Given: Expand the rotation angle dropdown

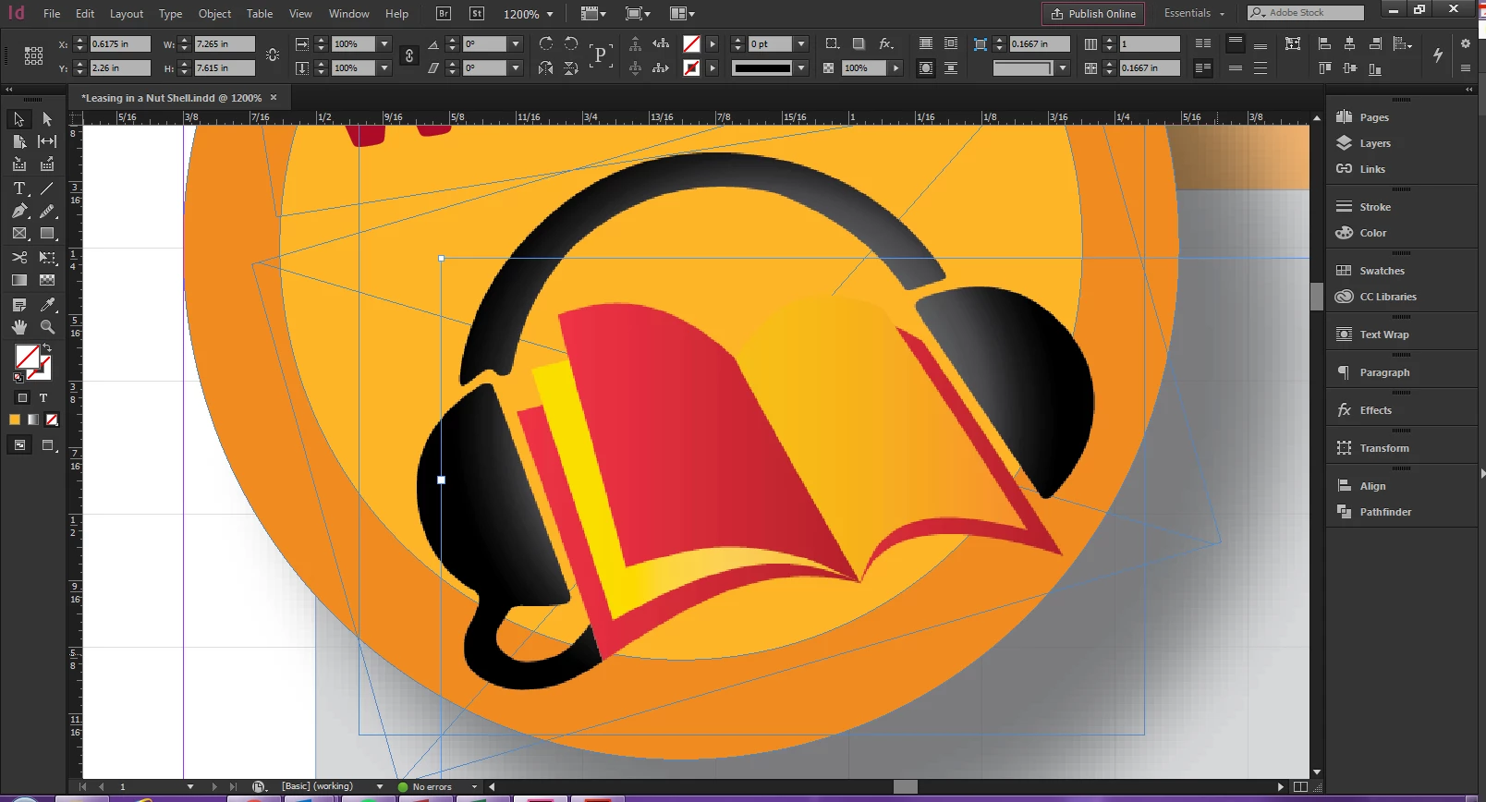Looking at the screenshot, I should (x=516, y=43).
